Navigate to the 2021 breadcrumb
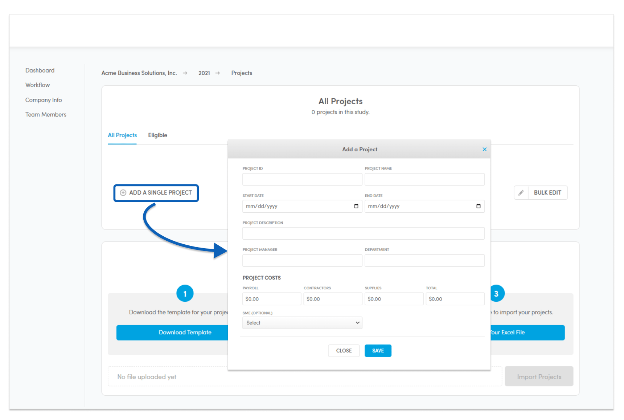Screen dimensions: 624x420 (204, 73)
